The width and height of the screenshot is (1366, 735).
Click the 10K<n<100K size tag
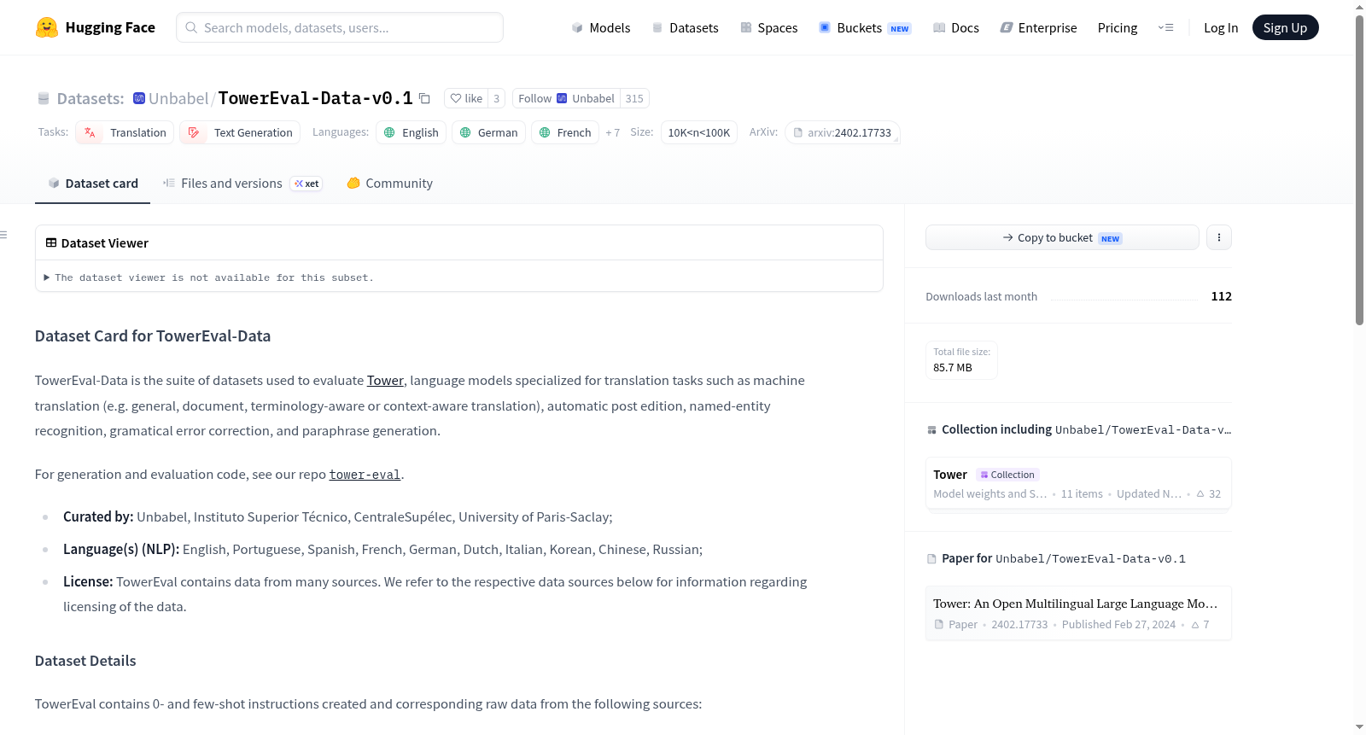(x=699, y=132)
